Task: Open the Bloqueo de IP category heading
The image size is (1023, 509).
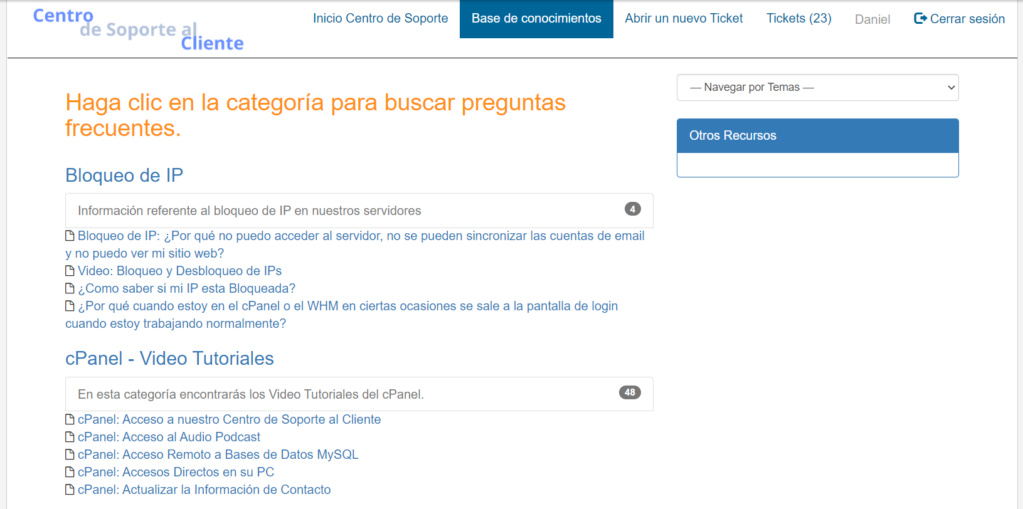Action: click(124, 176)
